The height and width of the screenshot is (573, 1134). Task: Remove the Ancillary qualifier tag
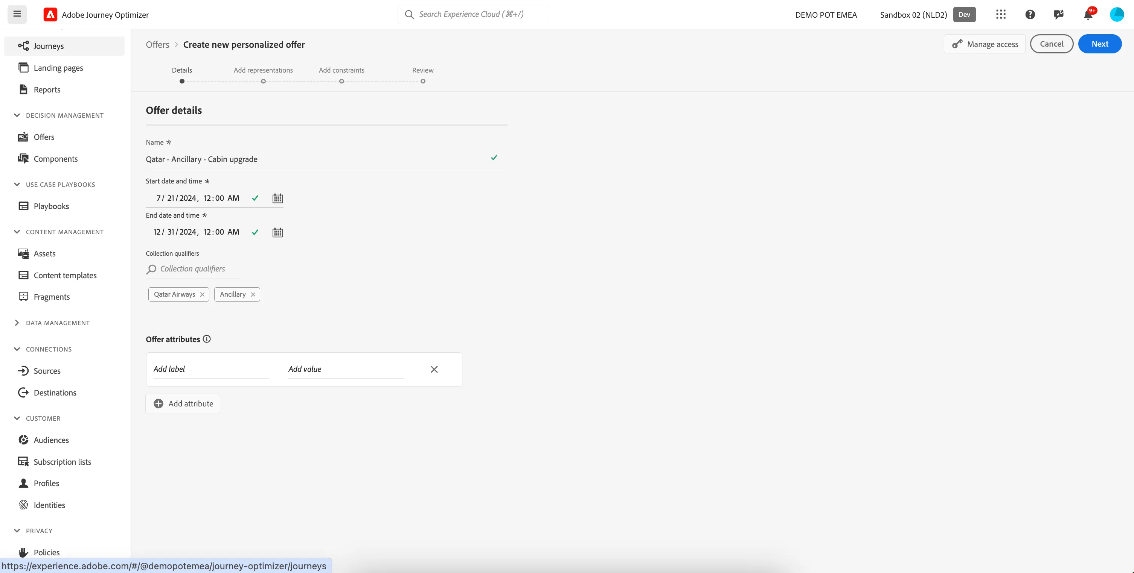click(x=253, y=295)
